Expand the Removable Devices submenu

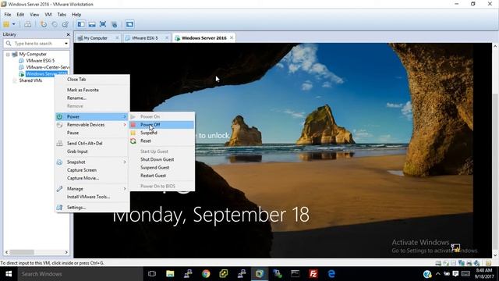[x=92, y=125]
